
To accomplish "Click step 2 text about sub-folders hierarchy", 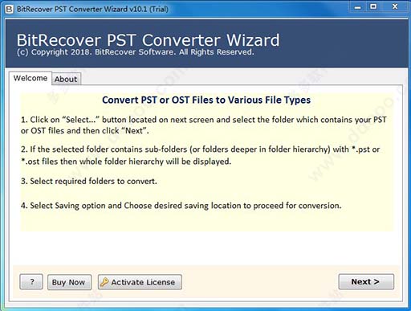I will (x=200, y=155).
